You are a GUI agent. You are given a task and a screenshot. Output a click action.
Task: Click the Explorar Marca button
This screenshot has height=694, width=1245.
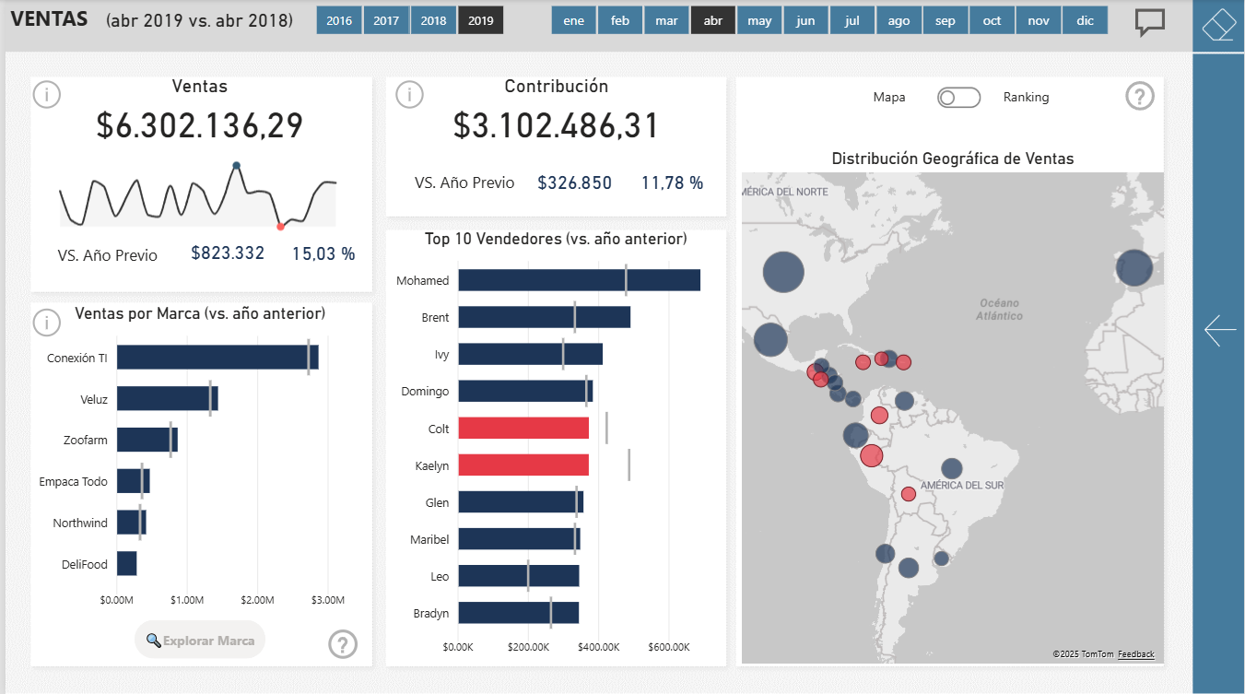point(199,639)
